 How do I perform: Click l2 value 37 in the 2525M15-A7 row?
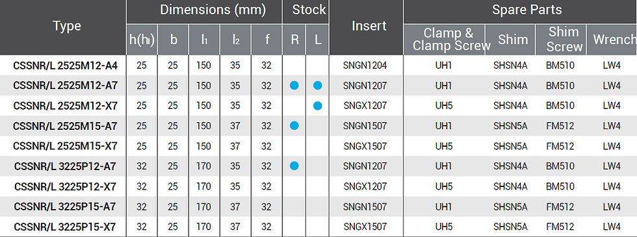pyautogui.click(x=235, y=126)
